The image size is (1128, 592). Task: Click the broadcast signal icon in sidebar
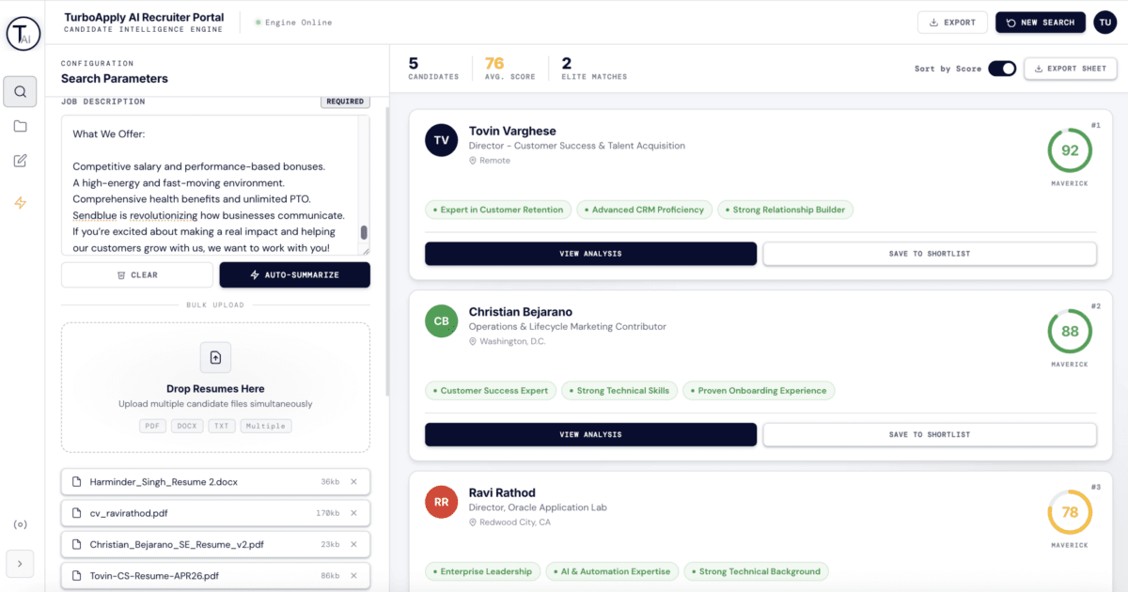pyautogui.click(x=20, y=524)
